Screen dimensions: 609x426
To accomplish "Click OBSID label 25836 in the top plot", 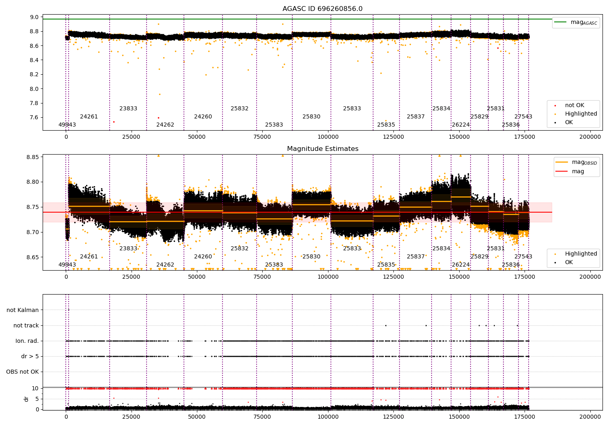I will coord(511,125).
